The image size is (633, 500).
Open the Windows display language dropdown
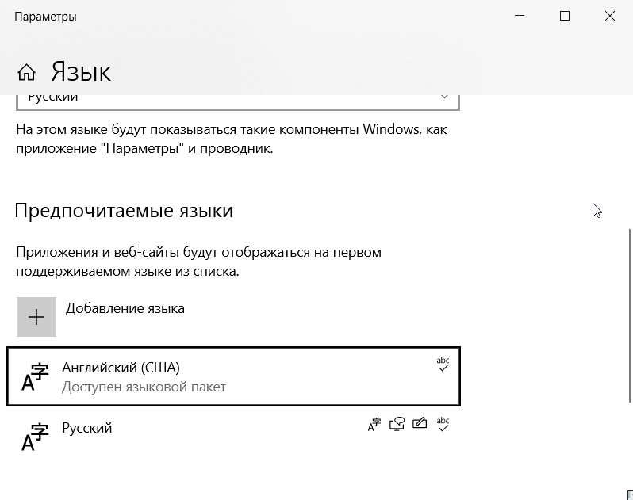pyautogui.click(x=237, y=98)
